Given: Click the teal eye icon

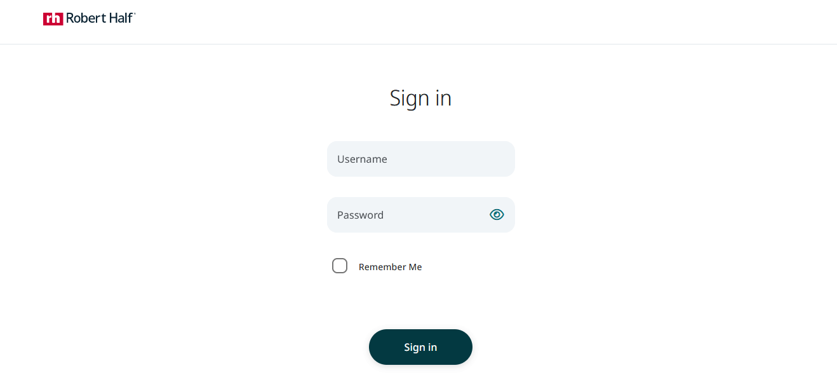Looking at the screenshot, I should pos(497,215).
